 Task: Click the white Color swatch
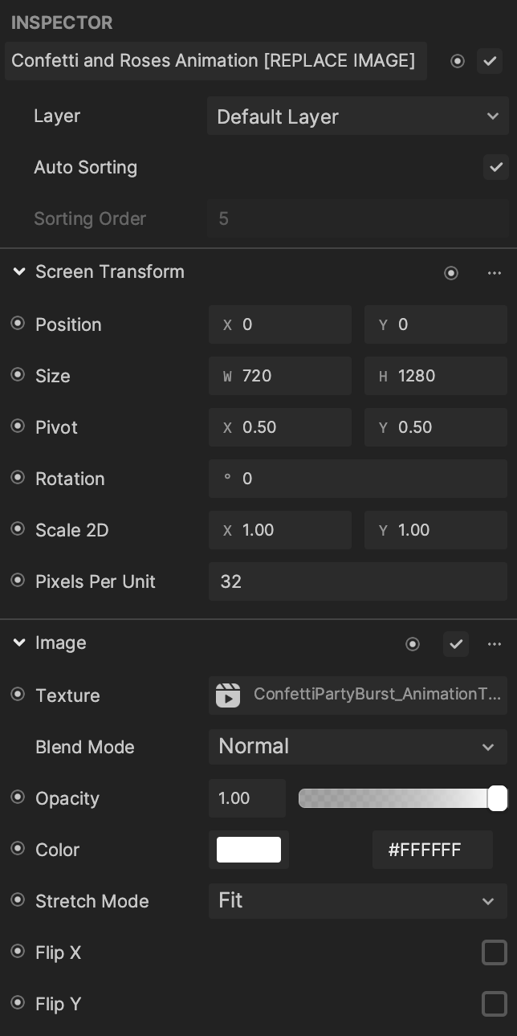(249, 850)
